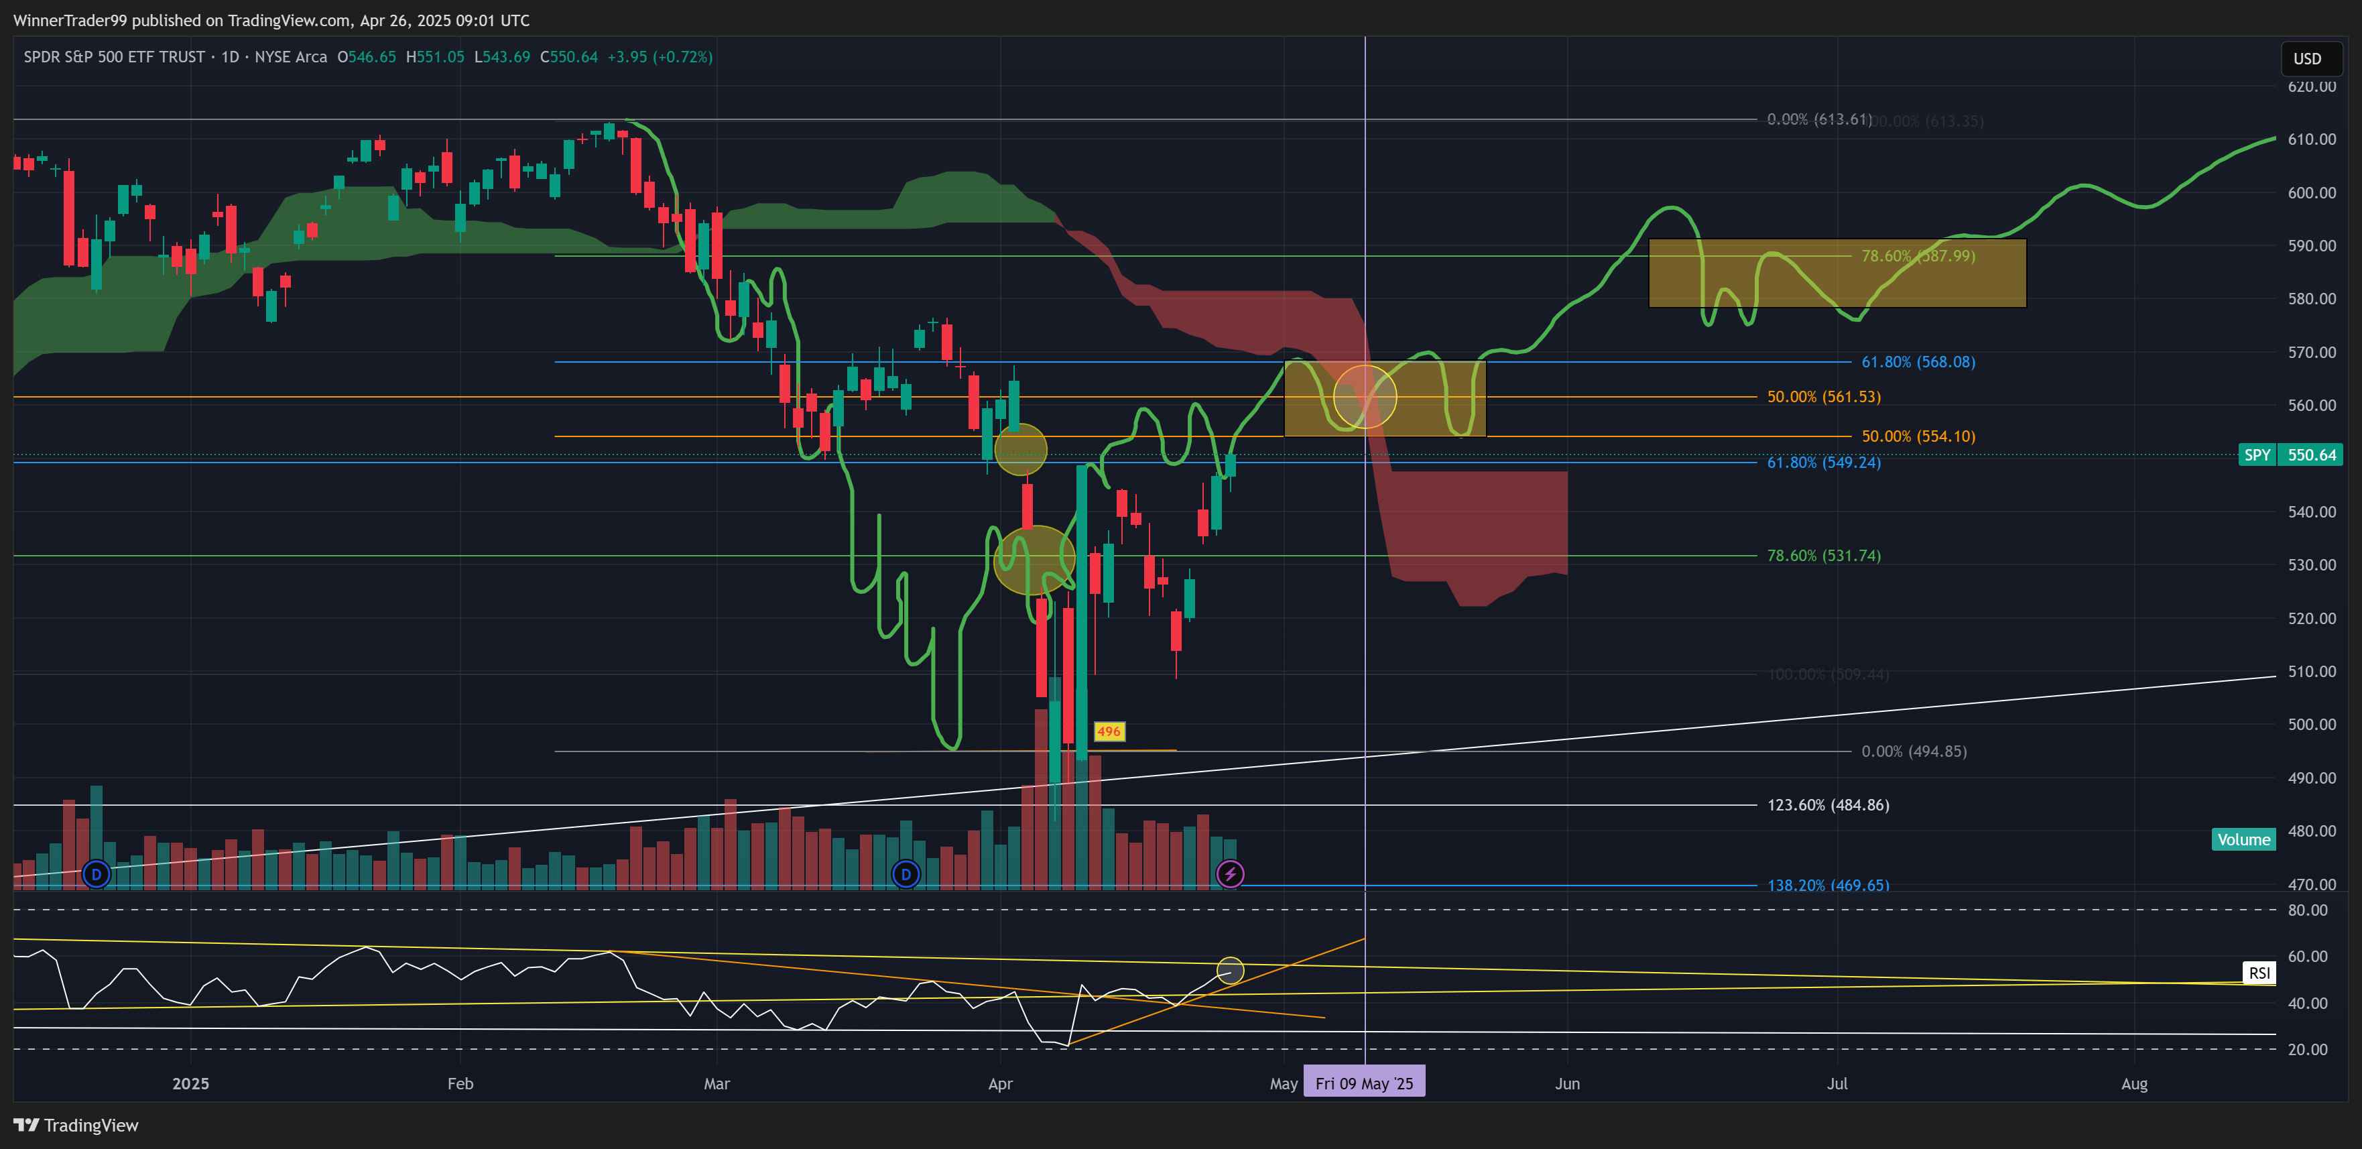Click the yellow circle on the RSI line
This screenshot has height=1149, width=2362.
[x=1231, y=970]
